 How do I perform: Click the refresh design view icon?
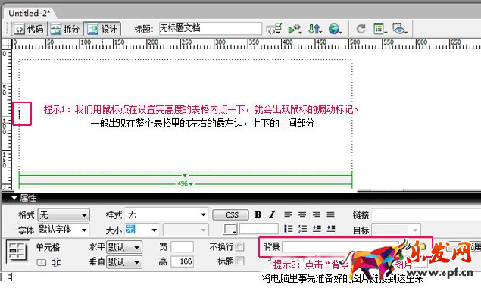(x=361, y=29)
